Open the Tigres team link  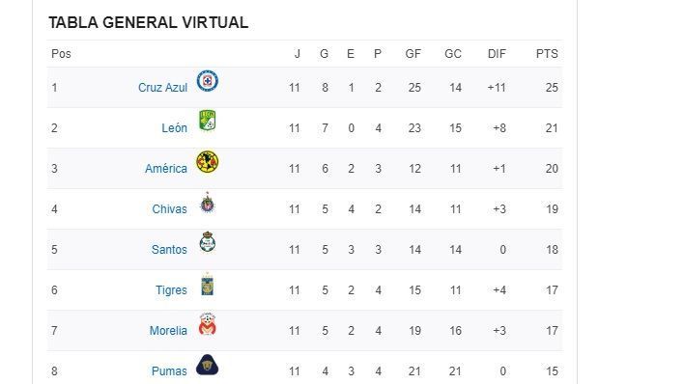click(171, 290)
